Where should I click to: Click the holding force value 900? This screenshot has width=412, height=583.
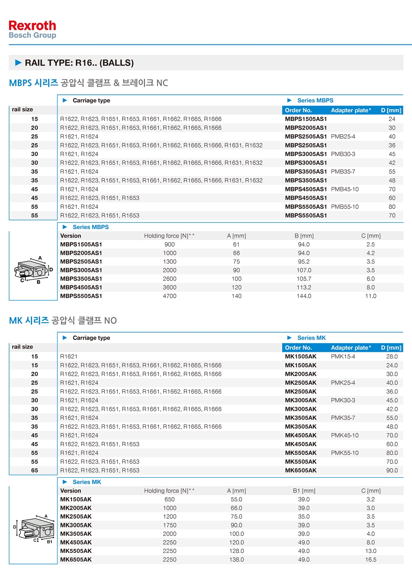coord(170,244)
